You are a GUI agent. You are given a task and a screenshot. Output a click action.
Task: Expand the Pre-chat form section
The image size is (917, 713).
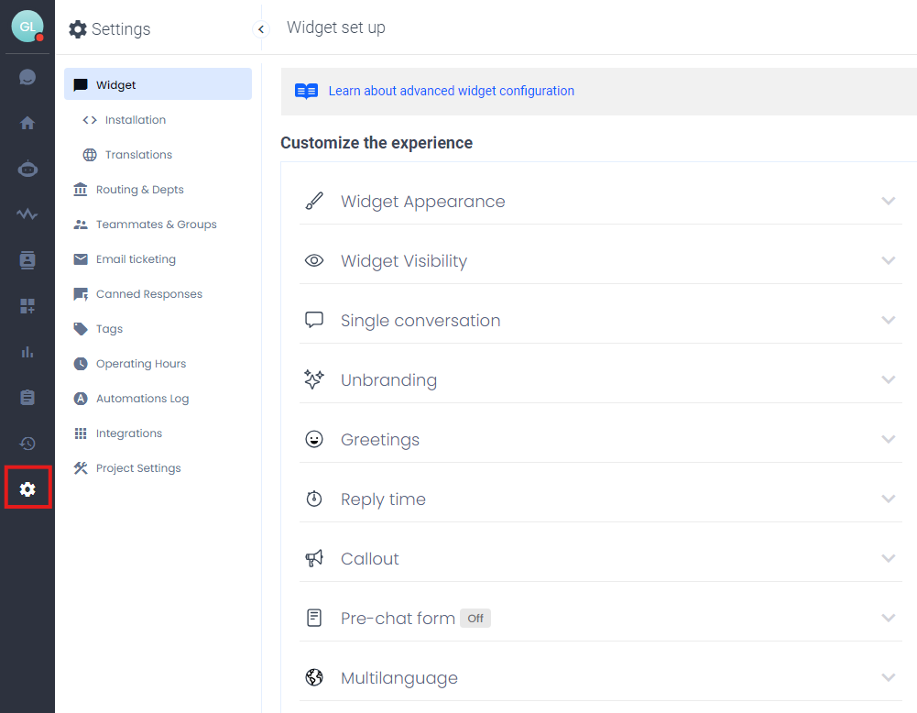coord(398,619)
